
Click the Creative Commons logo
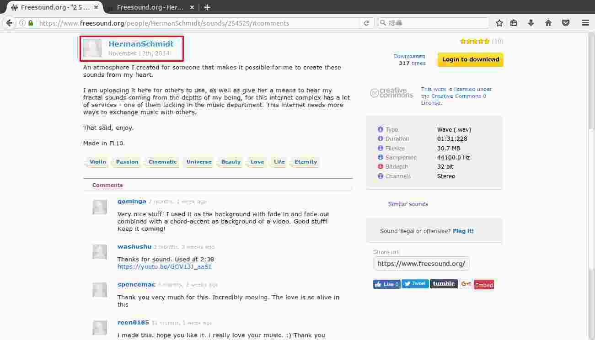click(x=391, y=93)
